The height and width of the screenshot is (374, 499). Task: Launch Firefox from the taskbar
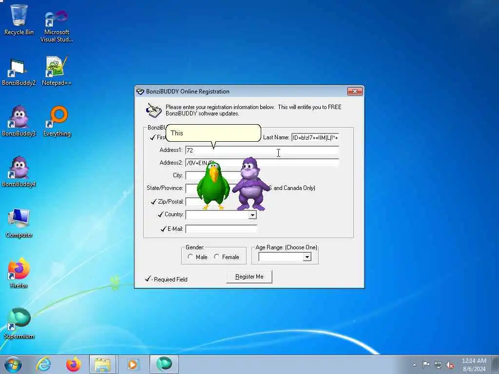click(73, 364)
